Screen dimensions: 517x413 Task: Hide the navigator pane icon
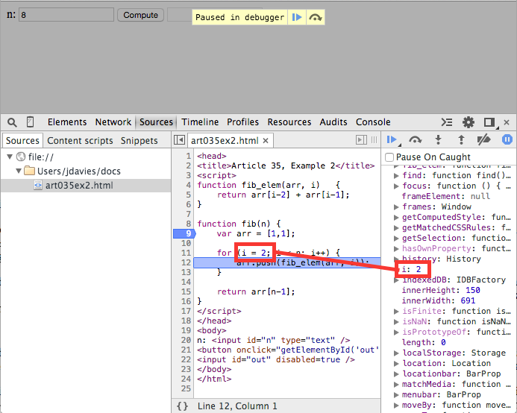[x=179, y=140]
